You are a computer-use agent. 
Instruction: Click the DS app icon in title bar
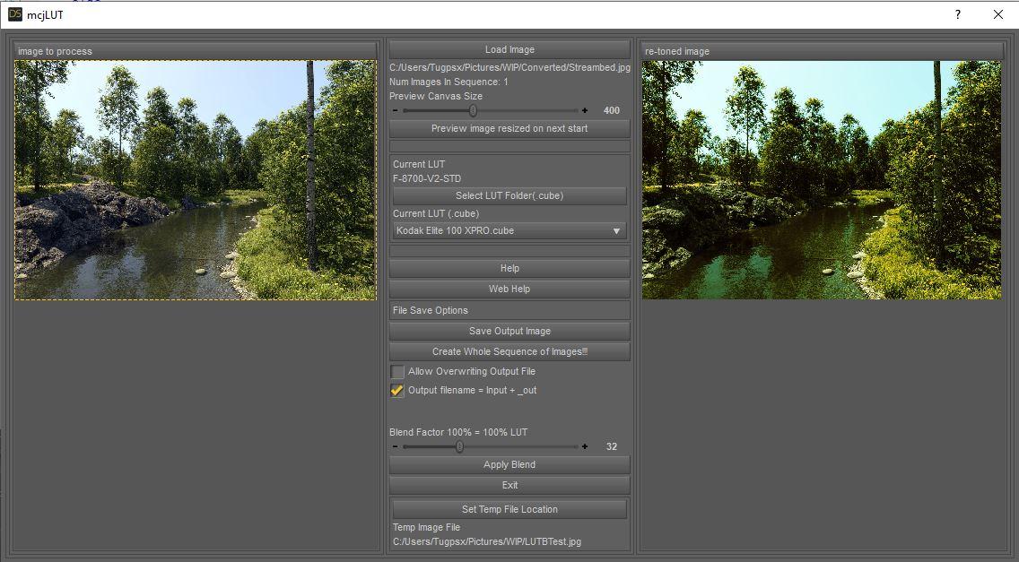[x=15, y=14]
